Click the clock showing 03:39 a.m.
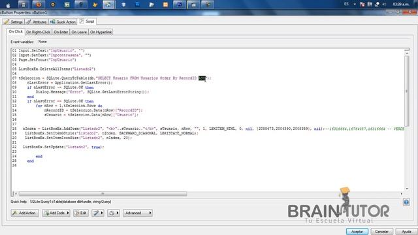Viewport: 418px width, 235px height. (401, 5)
